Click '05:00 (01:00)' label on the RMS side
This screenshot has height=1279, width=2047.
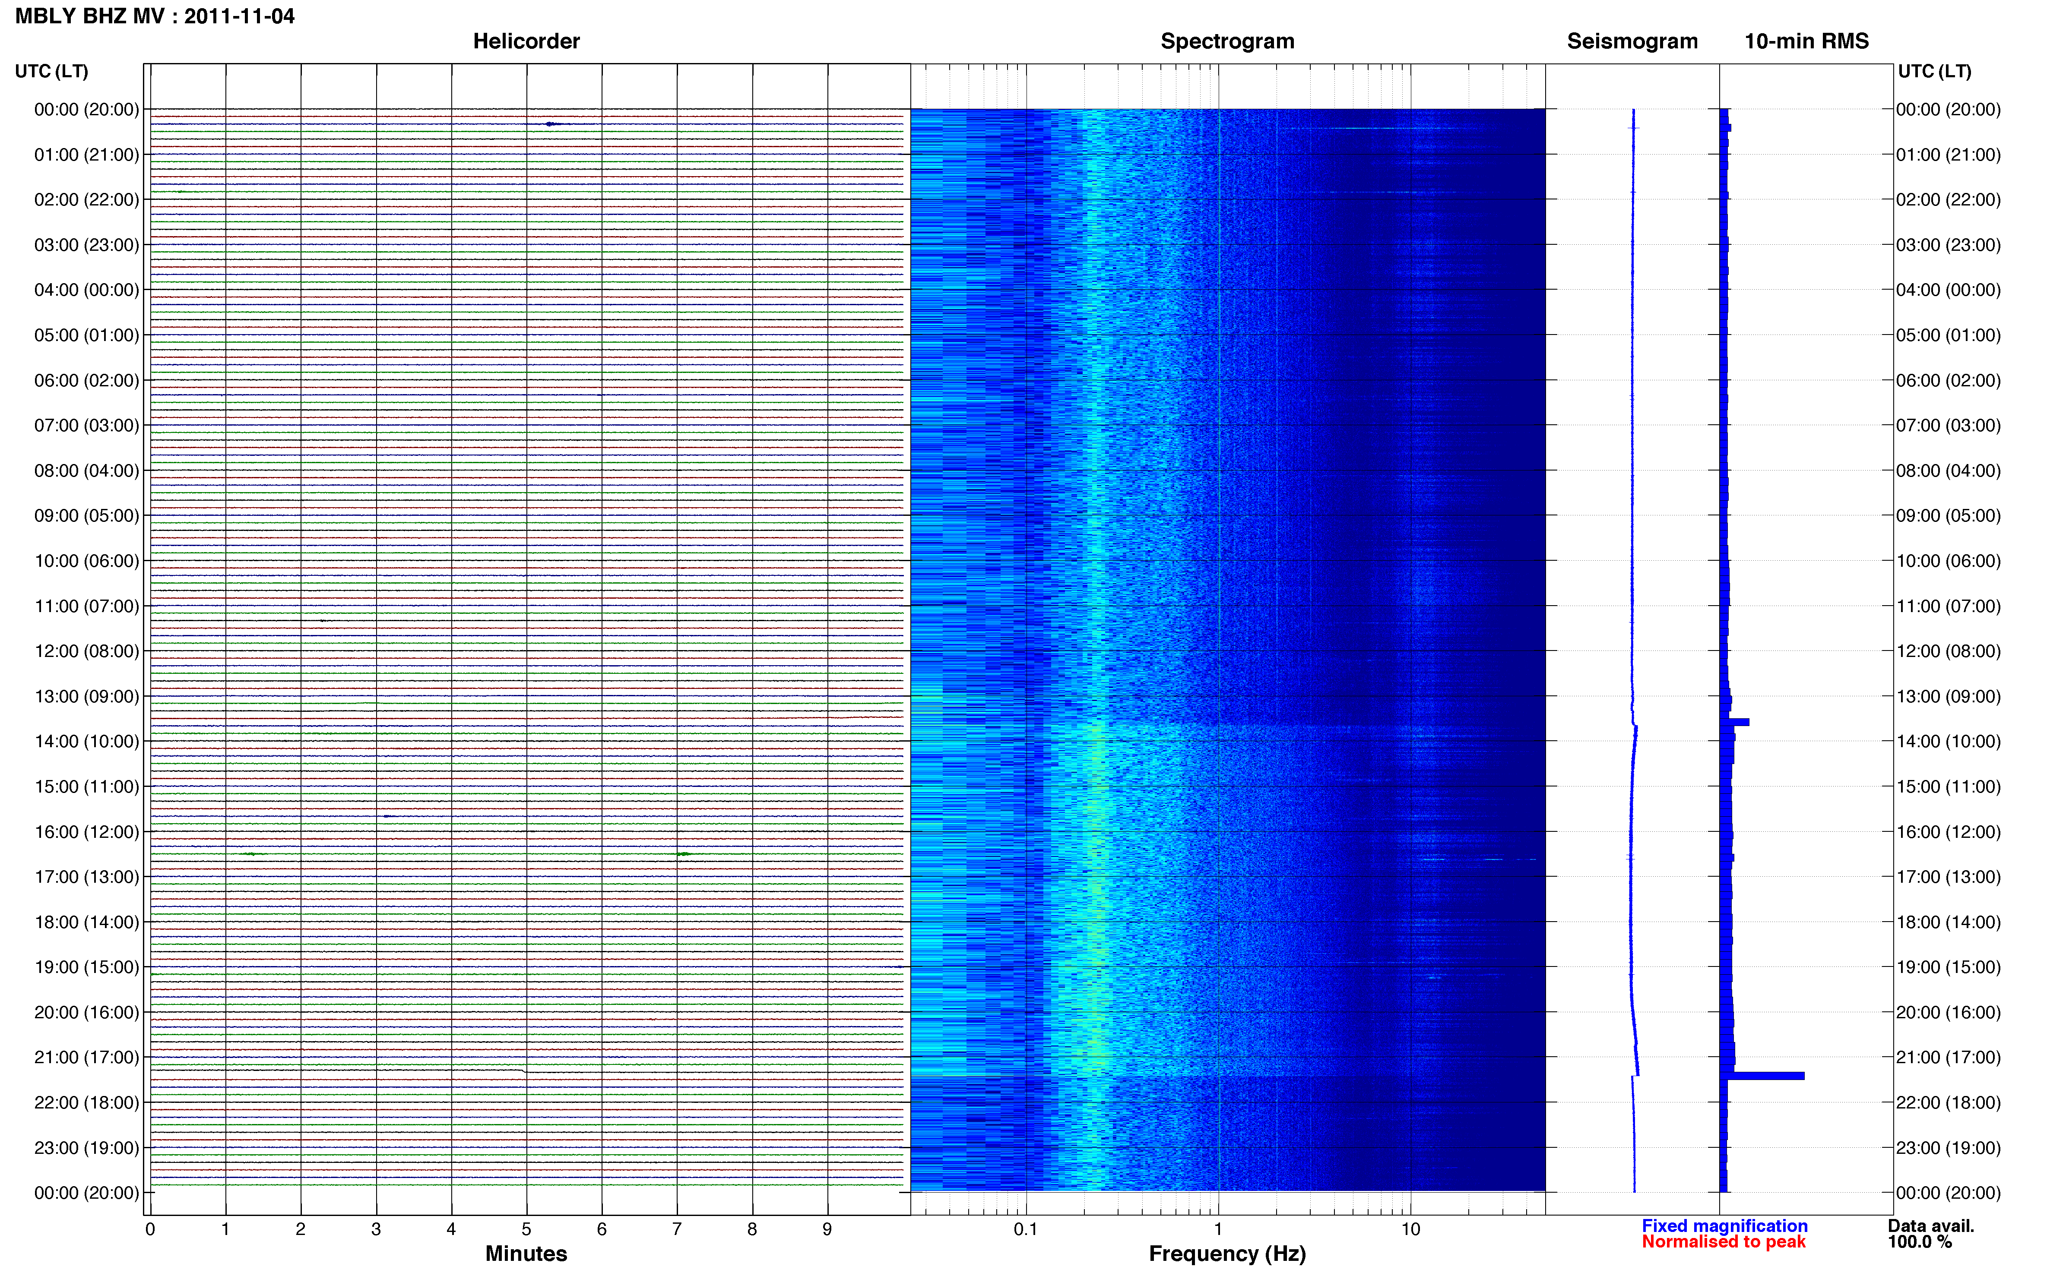coord(1949,336)
